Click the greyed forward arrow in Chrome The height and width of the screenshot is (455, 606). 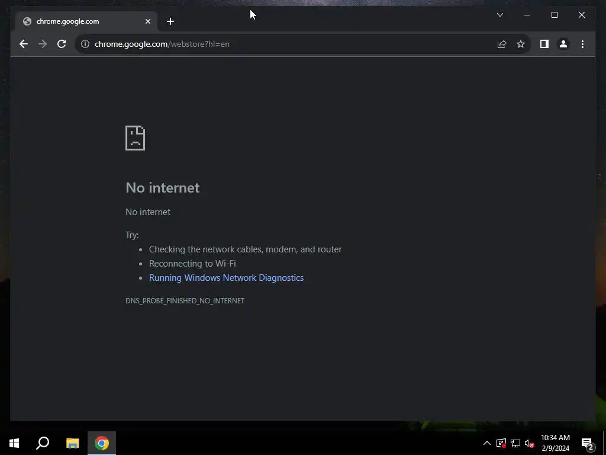[x=43, y=44]
